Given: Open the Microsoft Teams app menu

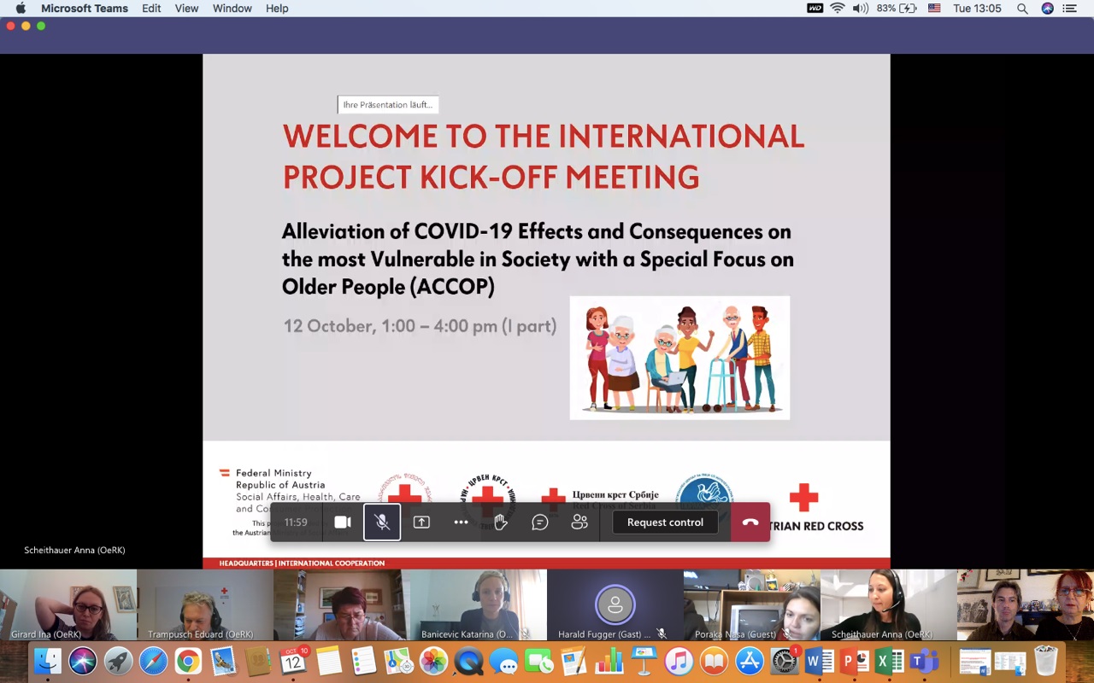Looking at the screenshot, I should coord(85,9).
